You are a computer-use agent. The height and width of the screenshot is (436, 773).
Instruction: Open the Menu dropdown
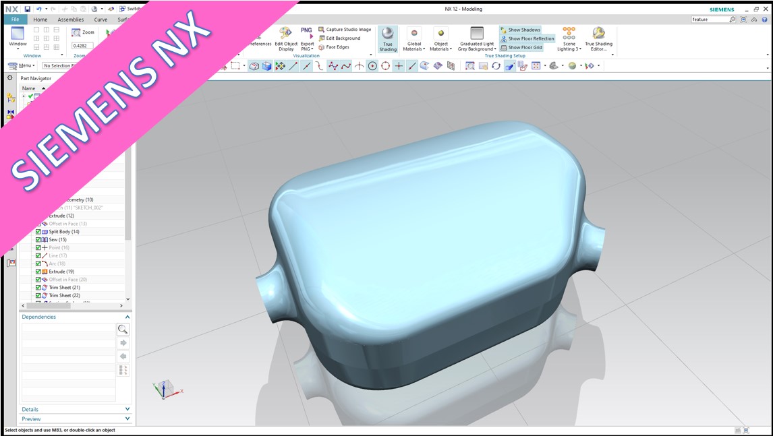[x=22, y=65]
